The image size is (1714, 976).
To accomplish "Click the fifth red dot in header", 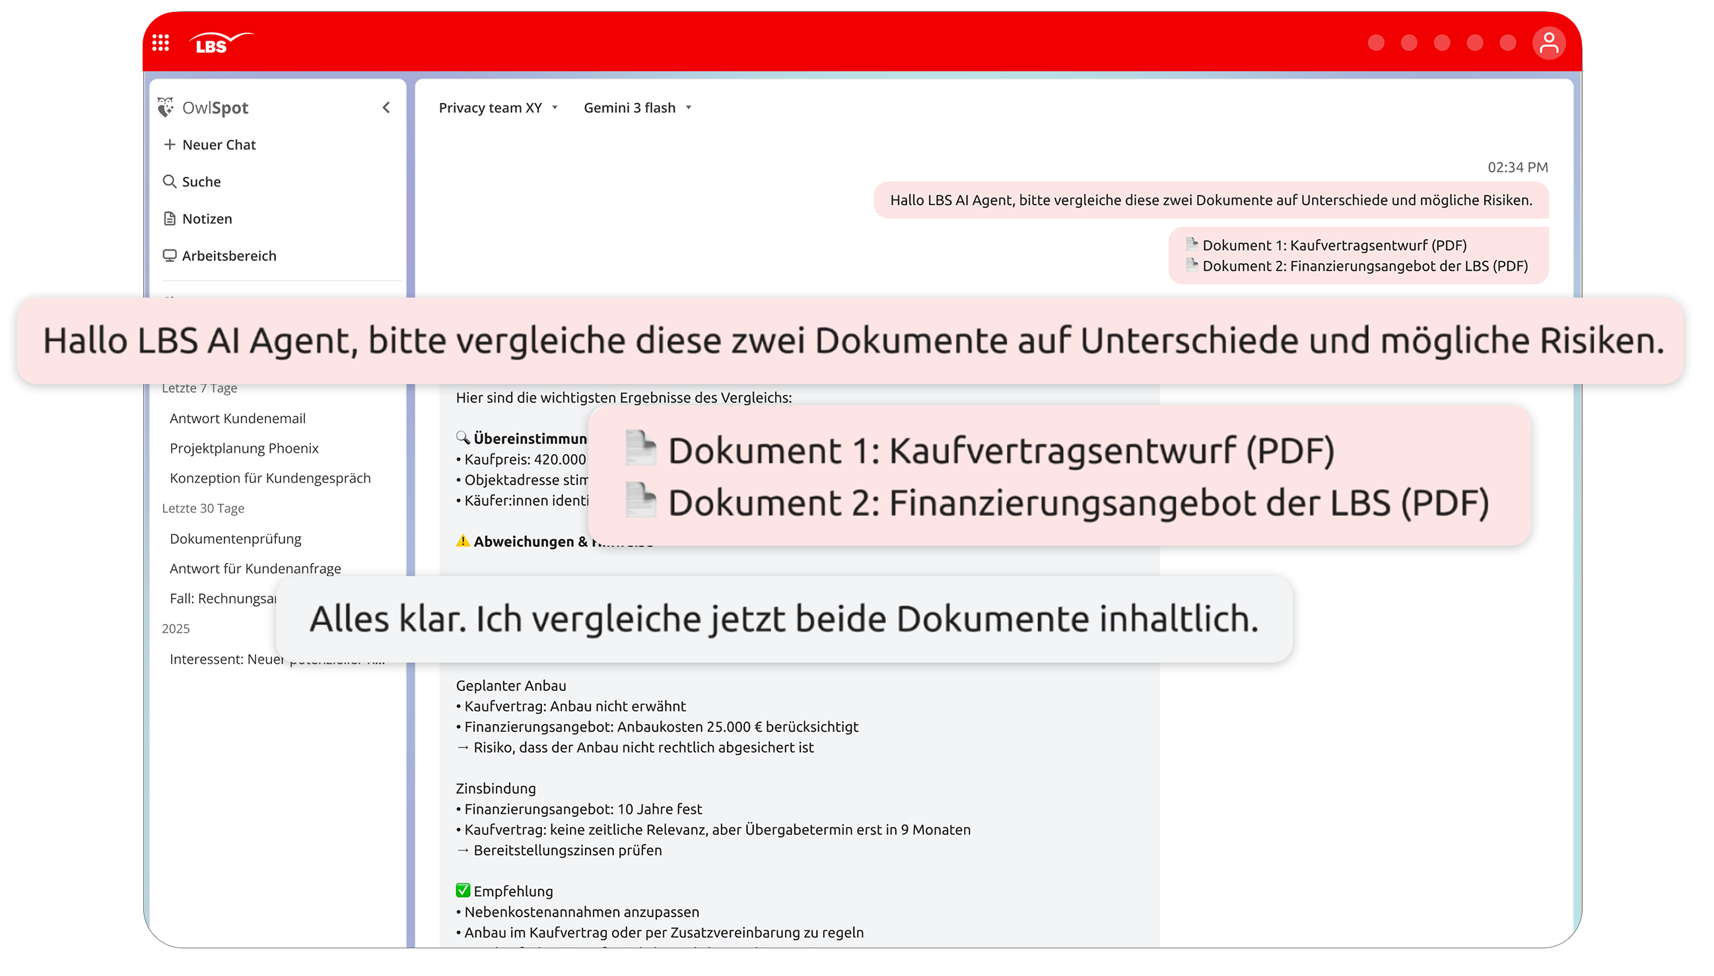I will pos(1507,43).
